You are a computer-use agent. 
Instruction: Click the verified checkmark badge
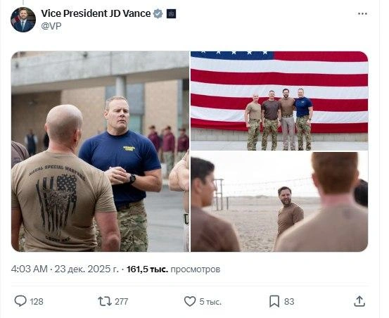pyautogui.click(x=158, y=13)
